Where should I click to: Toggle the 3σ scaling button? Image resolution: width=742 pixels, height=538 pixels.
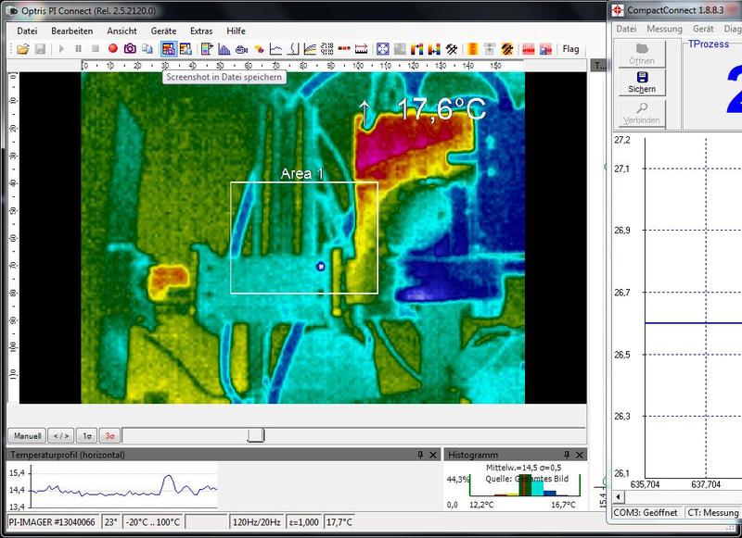click(x=110, y=435)
